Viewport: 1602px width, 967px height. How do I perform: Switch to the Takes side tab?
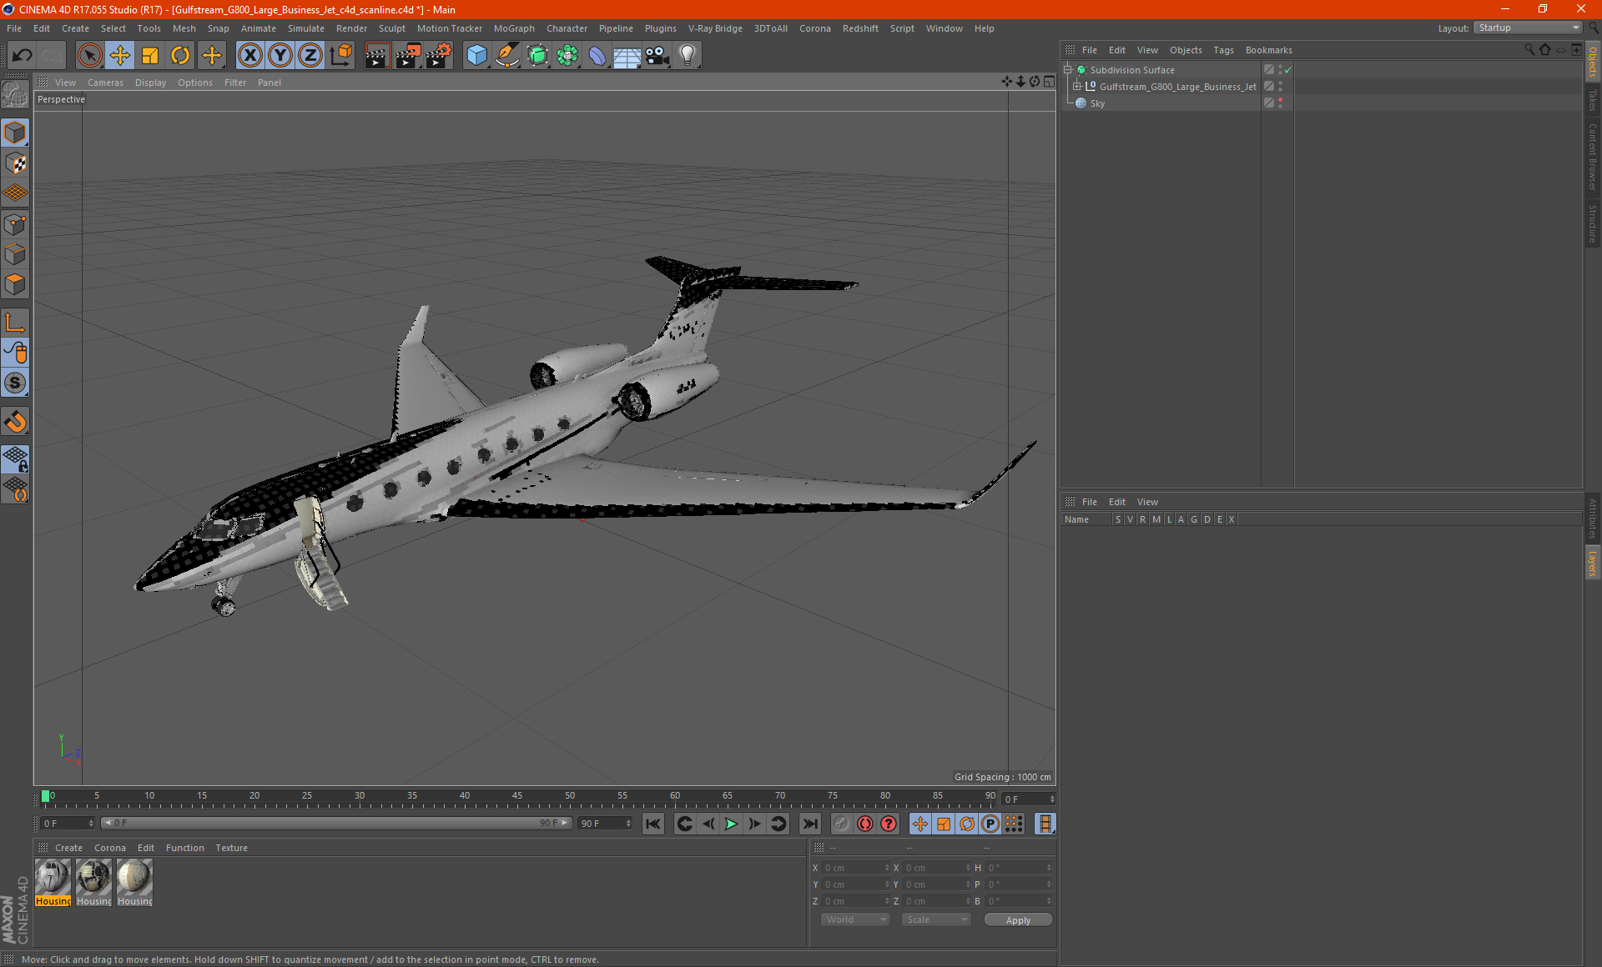tap(1593, 100)
